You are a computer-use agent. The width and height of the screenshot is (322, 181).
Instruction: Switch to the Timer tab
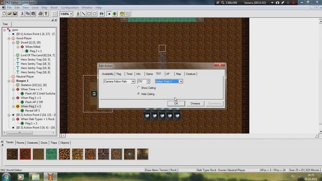129,74
